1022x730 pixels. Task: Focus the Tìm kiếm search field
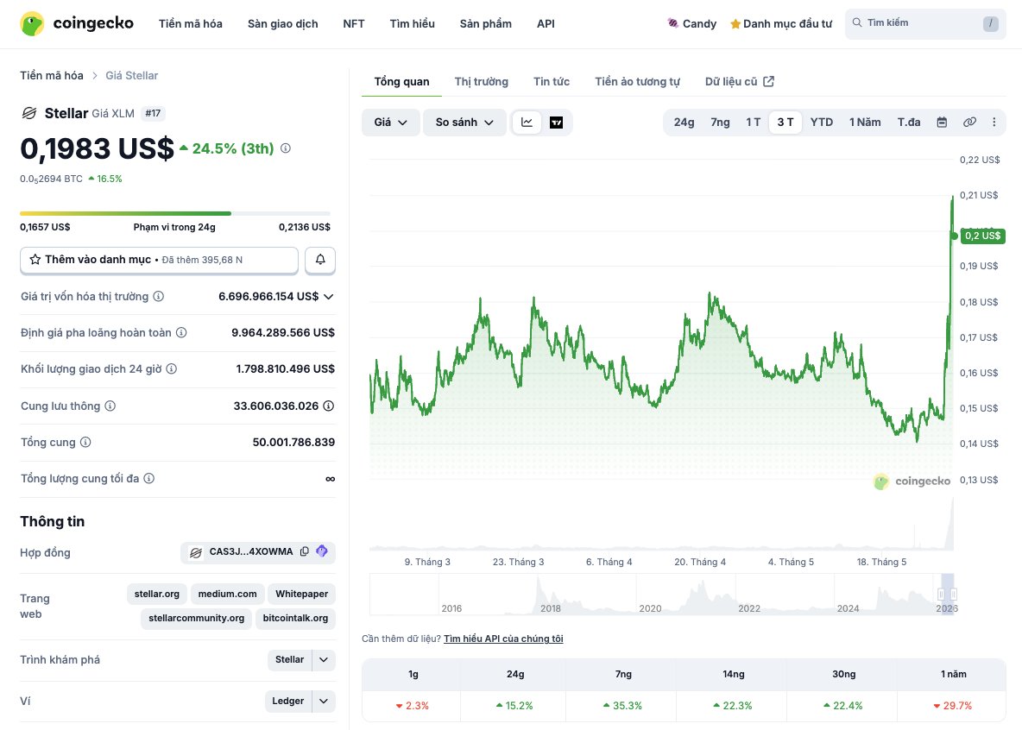click(x=925, y=23)
